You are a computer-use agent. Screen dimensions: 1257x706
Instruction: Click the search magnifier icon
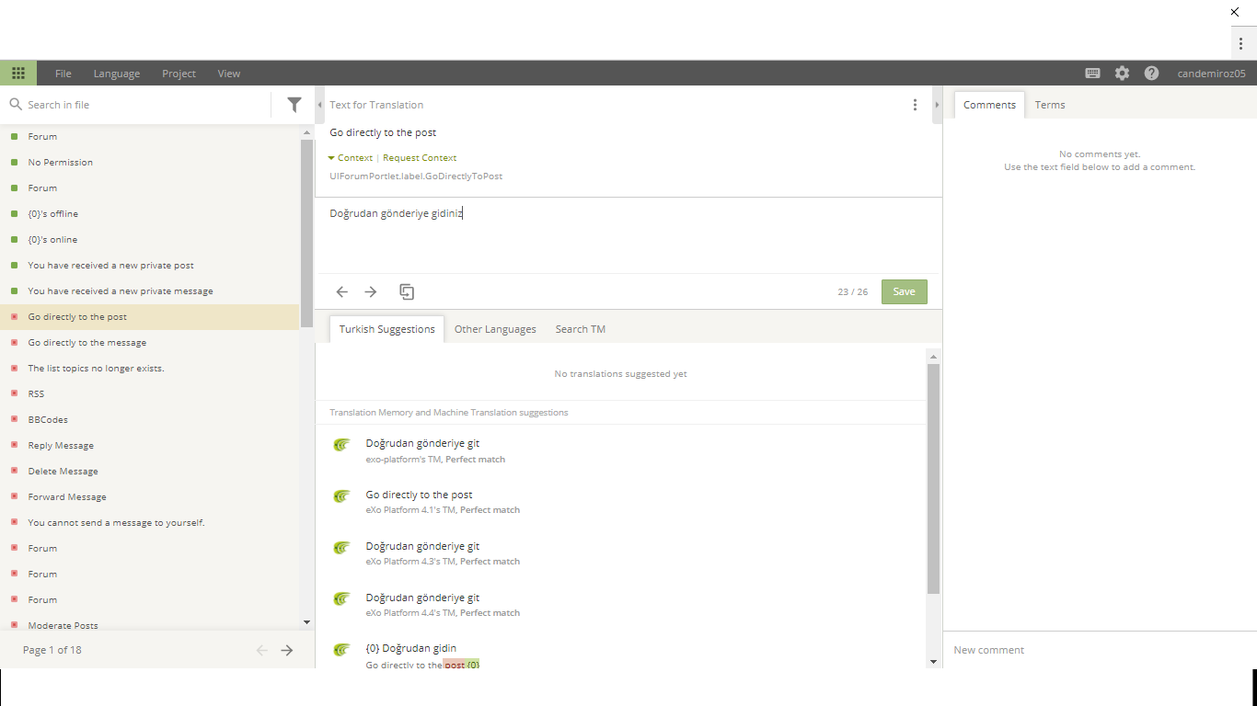click(16, 105)
